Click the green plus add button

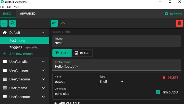[x=4, y=23]
